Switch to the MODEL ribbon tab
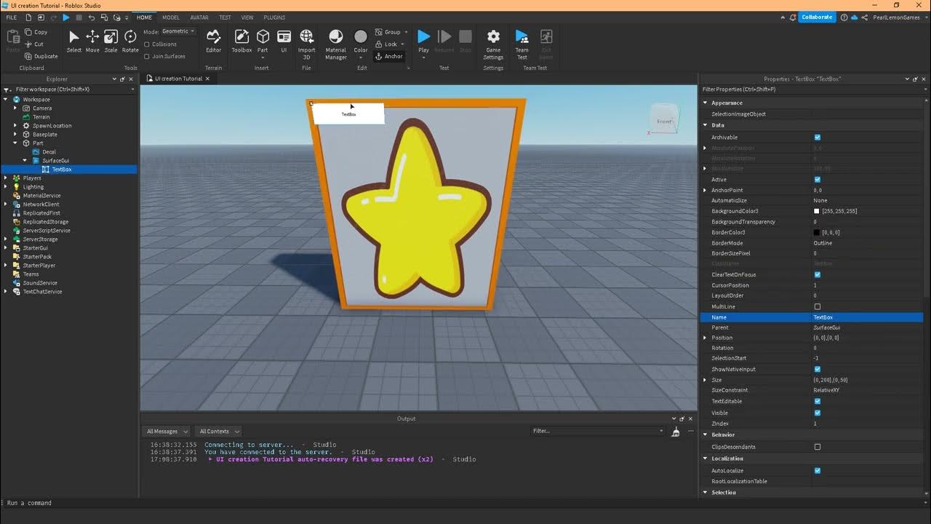 point(171,17)
